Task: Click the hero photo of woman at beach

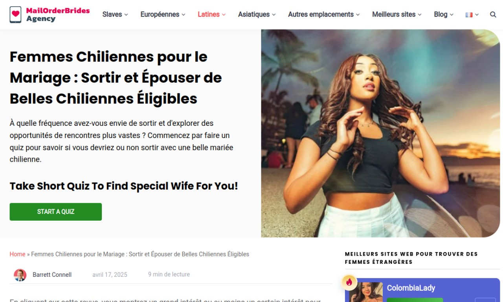Action: point(380,133)
